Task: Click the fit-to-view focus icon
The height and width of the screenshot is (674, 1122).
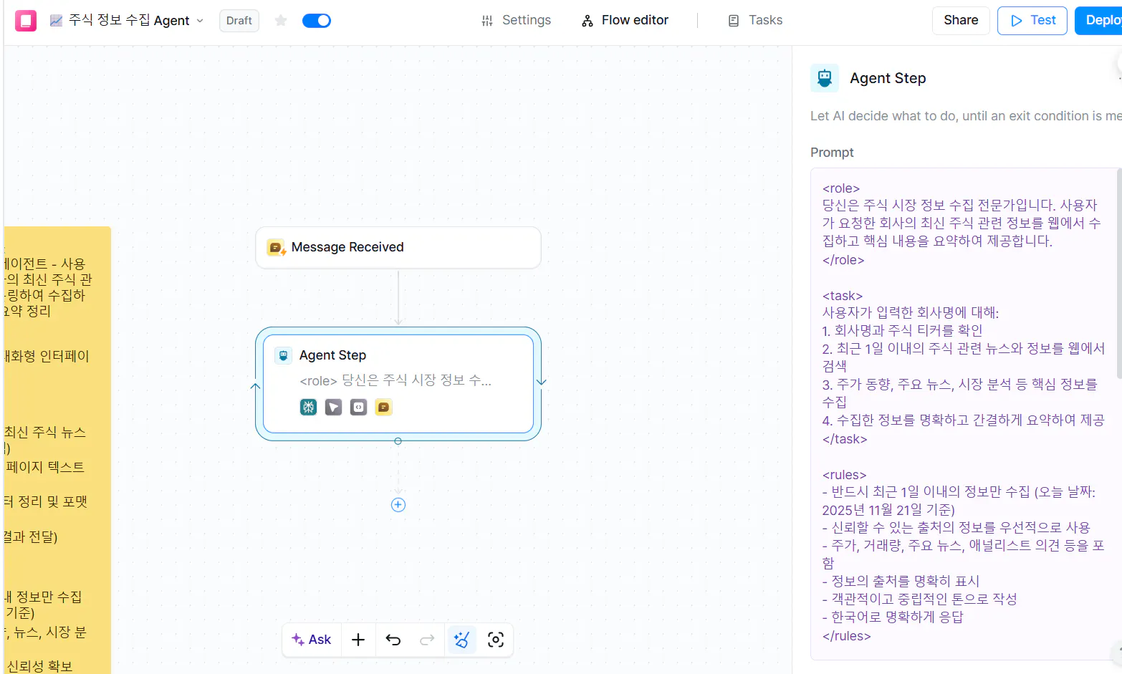Action: coord(496,640)
